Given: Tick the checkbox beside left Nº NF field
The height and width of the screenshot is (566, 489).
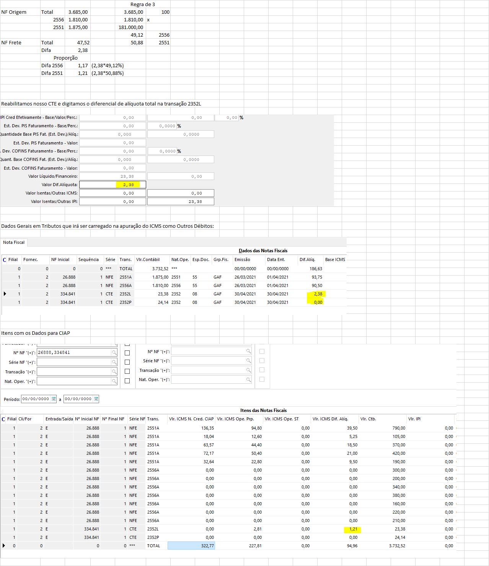Looking at the screenshot, I should click(127, 353).
